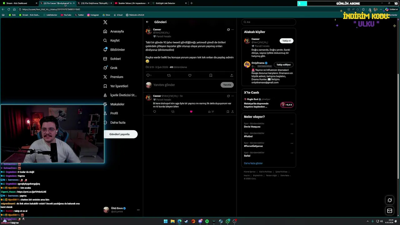Click the Ara search field
Screen dimensions: 400x225
click(269, 22)
